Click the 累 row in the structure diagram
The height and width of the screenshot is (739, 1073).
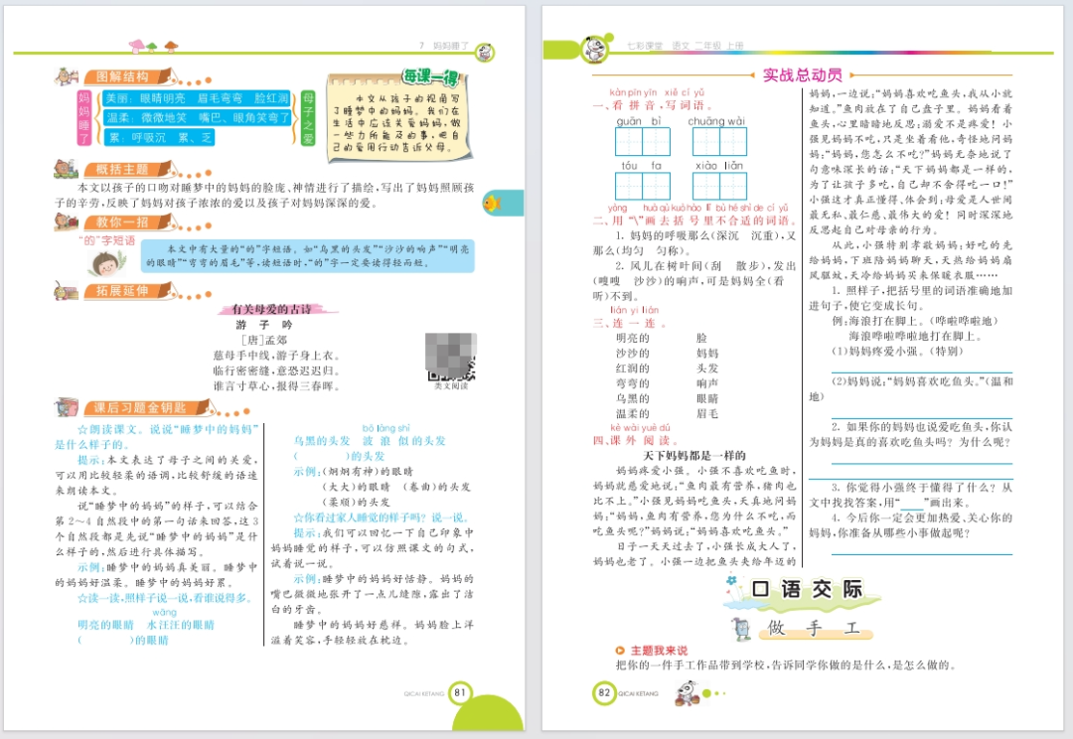(x=159, y=137)
